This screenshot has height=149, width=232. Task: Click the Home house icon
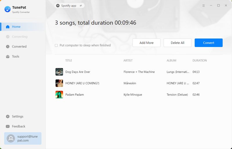pos(8,27)
